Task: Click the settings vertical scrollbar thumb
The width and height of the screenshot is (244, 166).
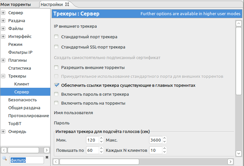Action: click(x=239, y=61)
